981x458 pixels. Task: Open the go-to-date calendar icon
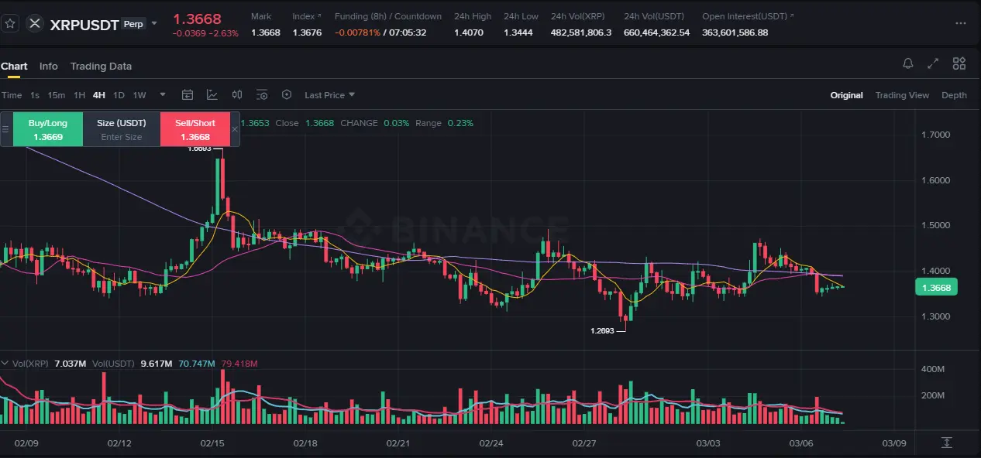[x=188, y=95]
